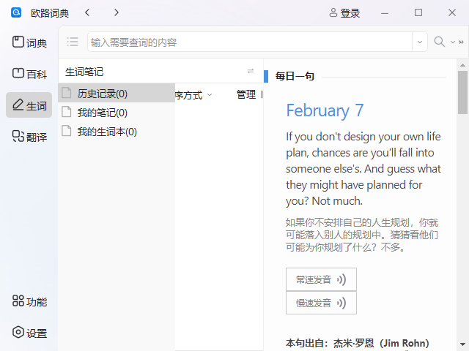
Task: Select 我的生词本(0) item
Action: pos(107,132)
